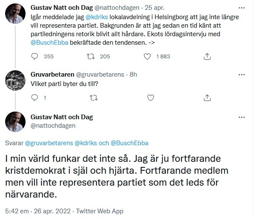Open @kdriks mention in the first tweet
253x218 pixels.
coord(97,17)
